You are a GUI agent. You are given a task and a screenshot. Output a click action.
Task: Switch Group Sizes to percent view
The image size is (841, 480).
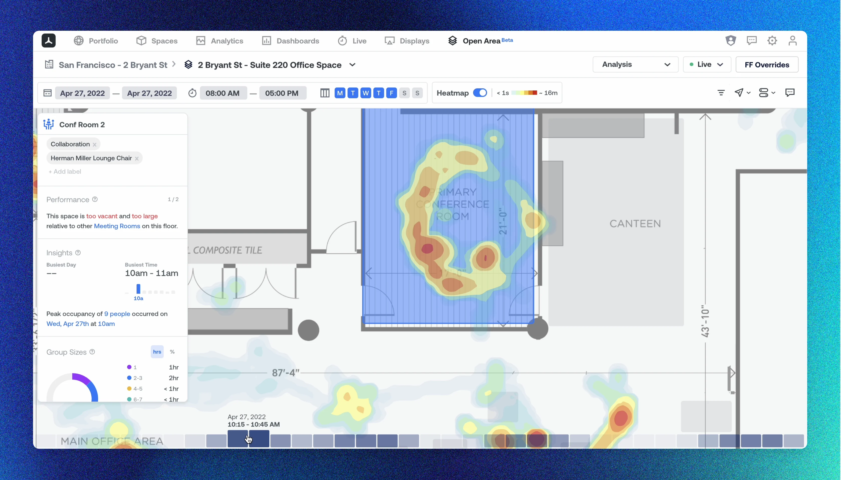(172, 352)
